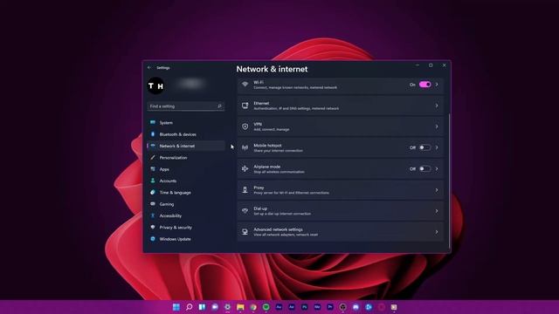
Task: Enable the Mobile hotspot toggle
Action: pyautogui.click(x=425, y=147)
